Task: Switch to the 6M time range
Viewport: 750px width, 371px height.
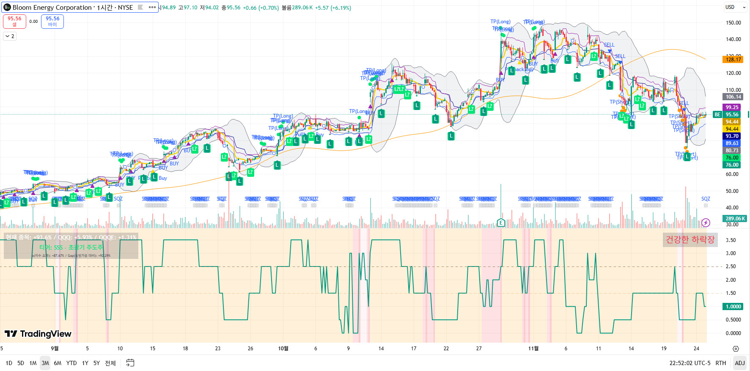Action: click(x=58, y=363)
